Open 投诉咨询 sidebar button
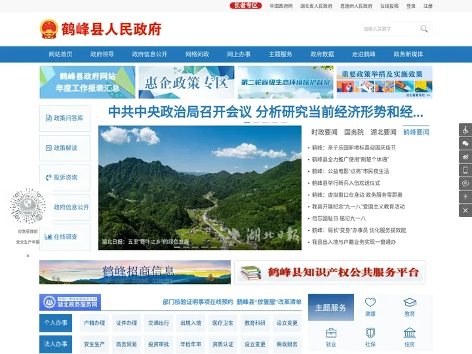The width and height of the screenshot is (472, 354). tap(65, 177)
